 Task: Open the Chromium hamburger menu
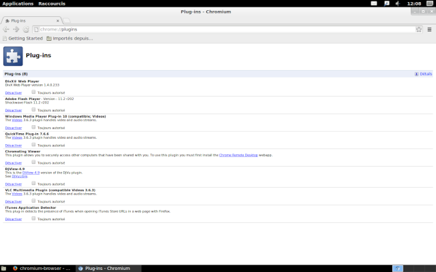[x=429, y=29]
